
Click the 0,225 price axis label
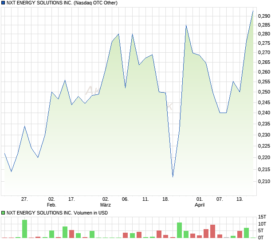click(x=264, y=146)
